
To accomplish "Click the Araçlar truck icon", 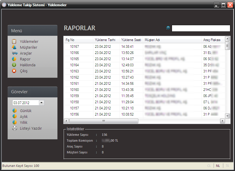I will [x=14, y=53].
